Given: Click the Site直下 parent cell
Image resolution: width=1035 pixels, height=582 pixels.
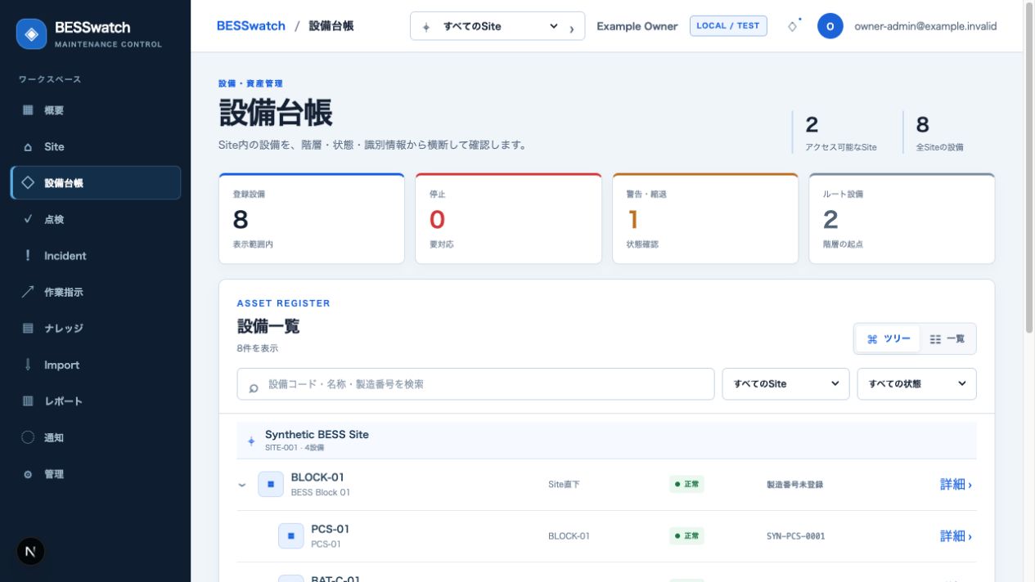Looking at the screenshot, I should pyautogui.click(x=564, y=485).
